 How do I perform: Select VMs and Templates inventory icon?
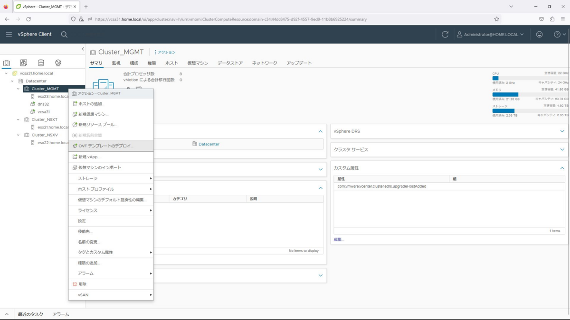click(x=24, y=63)
